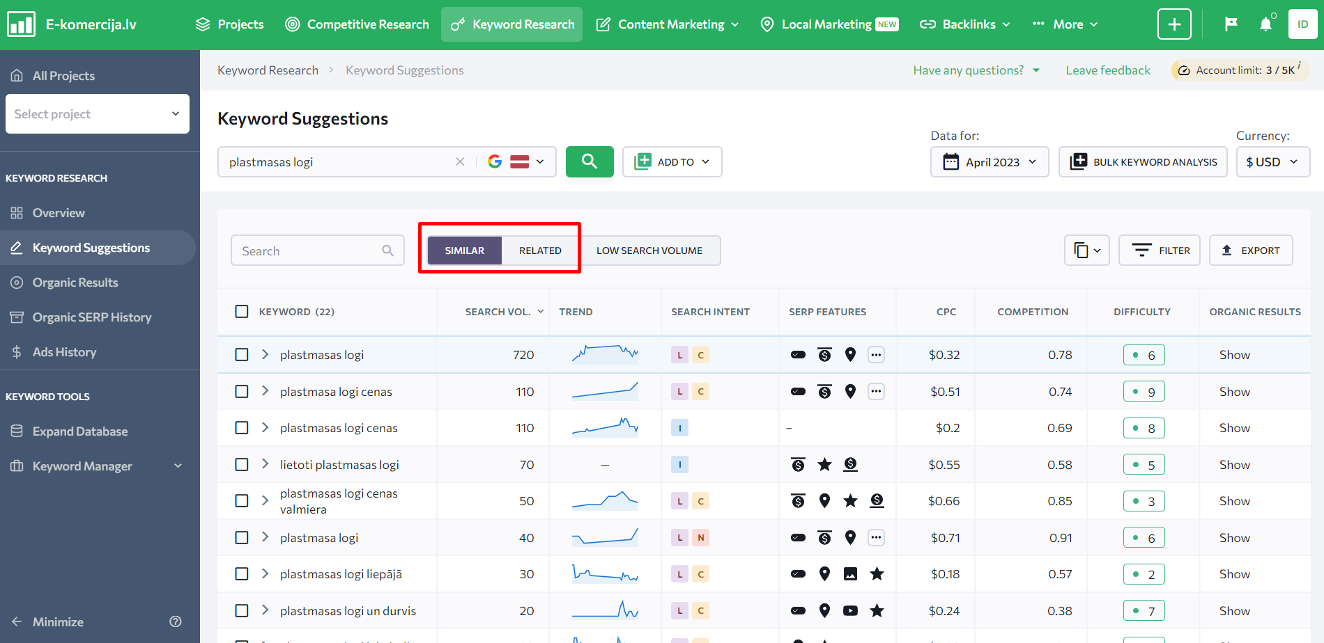Open the Select project dropdown
This screenshot has height=643, width=1324.
click(x=98, y=114)
